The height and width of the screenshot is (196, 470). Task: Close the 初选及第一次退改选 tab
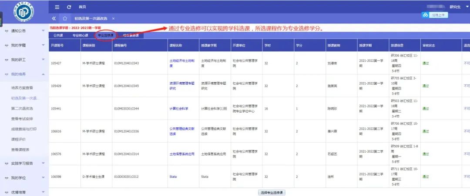click(x=113, y=18)
